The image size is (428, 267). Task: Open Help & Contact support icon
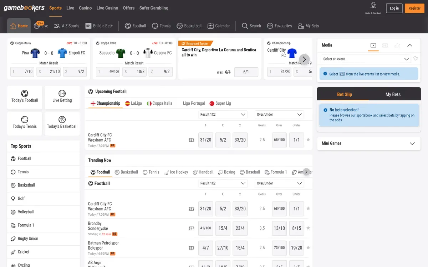tap(373, 8)
